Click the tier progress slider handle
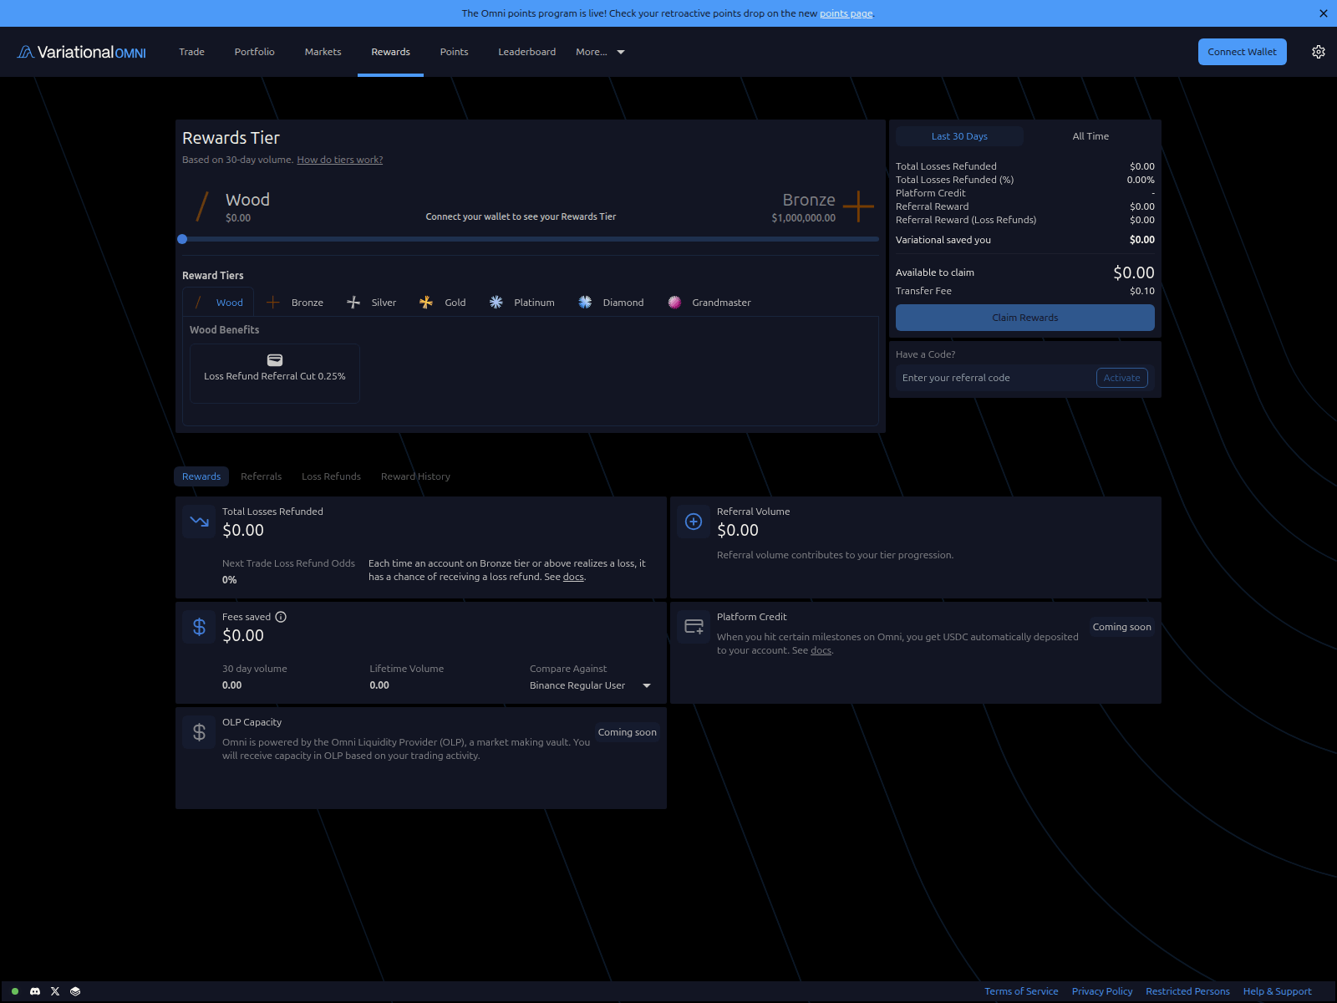 coord(182,239)
